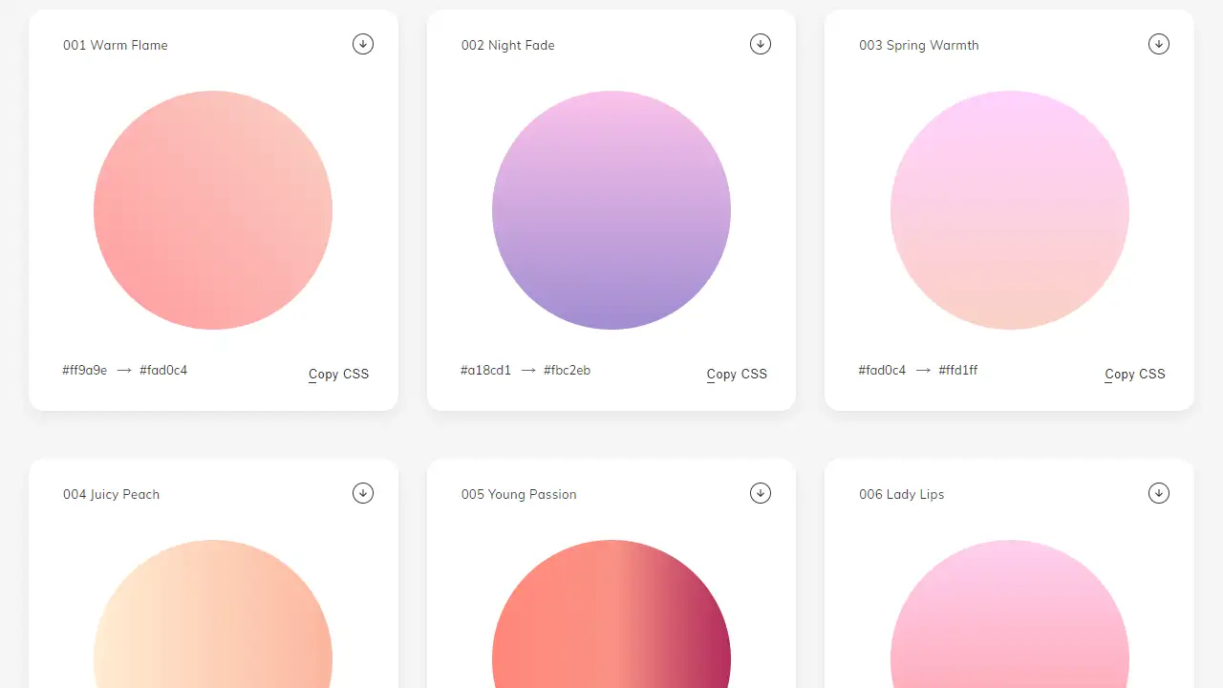This screenshot has height=688, width=1223.
Task: Click the arrow between Spring Warmth hex codes
Action: 922,370
